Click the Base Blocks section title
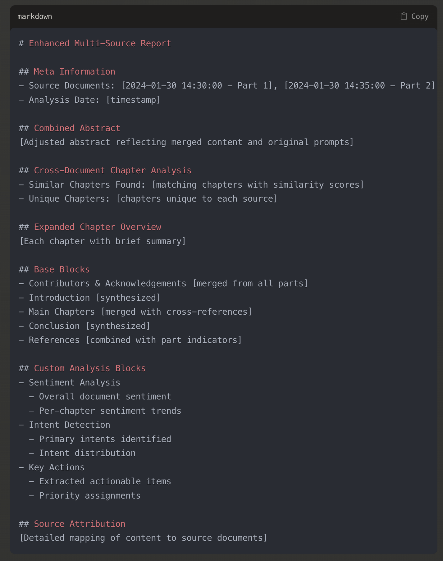Image resolution: width=443 pixels, height=561 pixels. click(x=61, y=269)
